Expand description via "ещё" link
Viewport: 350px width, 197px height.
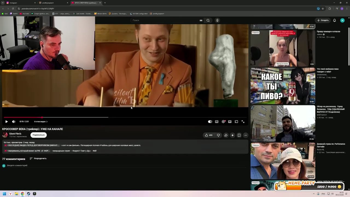coord(95,151)
